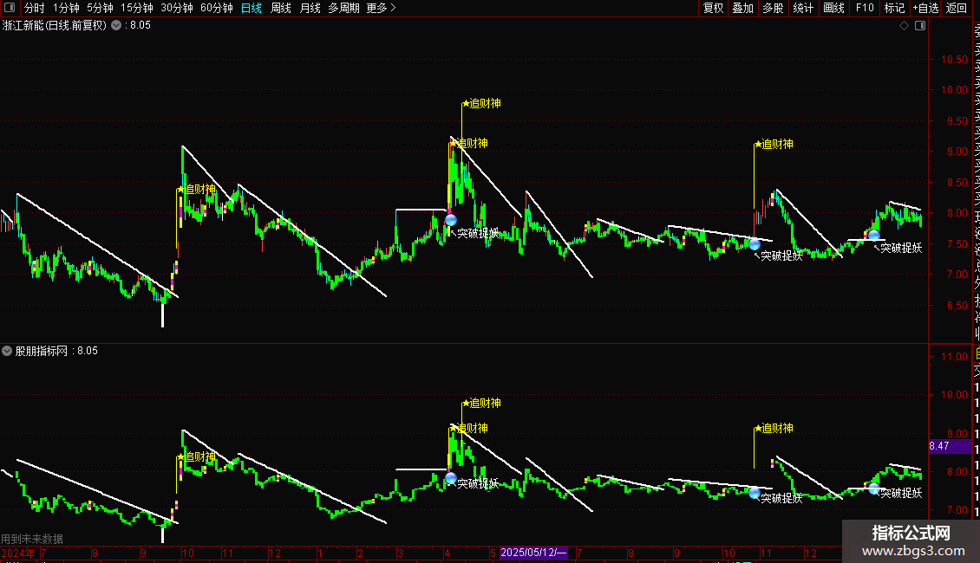Click the 叠加 overlay button

[x=743, y=8]
